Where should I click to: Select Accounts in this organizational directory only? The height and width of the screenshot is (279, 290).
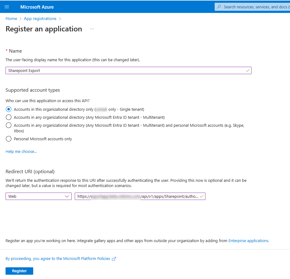(9, 109)
